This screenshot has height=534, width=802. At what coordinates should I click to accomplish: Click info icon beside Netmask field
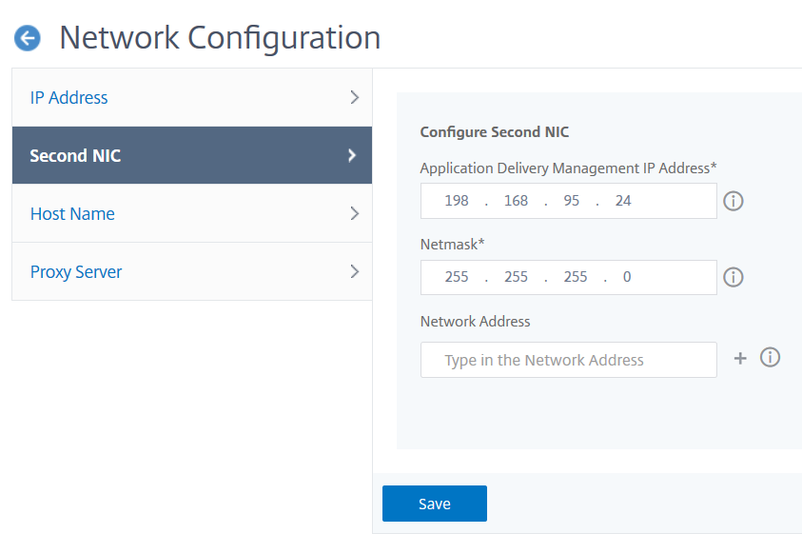coord(733,277)
